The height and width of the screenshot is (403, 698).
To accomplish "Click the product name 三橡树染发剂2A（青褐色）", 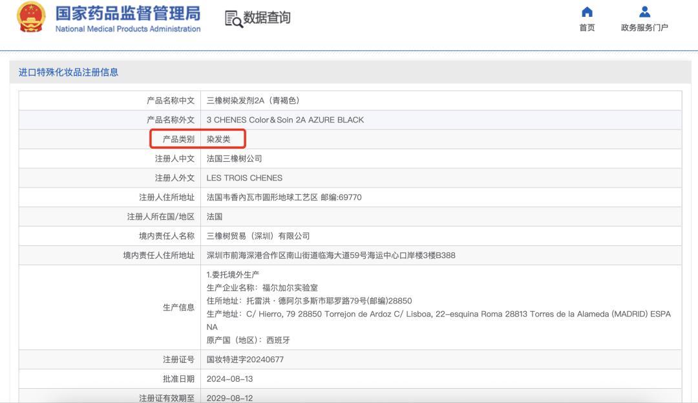I will coord(253,100).
